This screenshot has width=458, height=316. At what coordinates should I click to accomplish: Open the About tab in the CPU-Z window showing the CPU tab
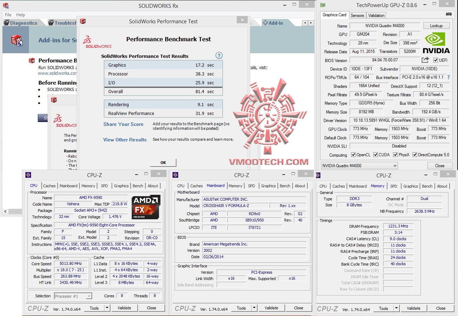coord(153,186)
